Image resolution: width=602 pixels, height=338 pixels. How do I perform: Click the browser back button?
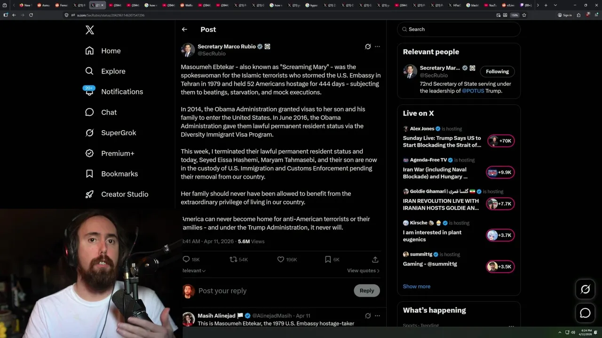pyautogui.click(x=14, y=15)
